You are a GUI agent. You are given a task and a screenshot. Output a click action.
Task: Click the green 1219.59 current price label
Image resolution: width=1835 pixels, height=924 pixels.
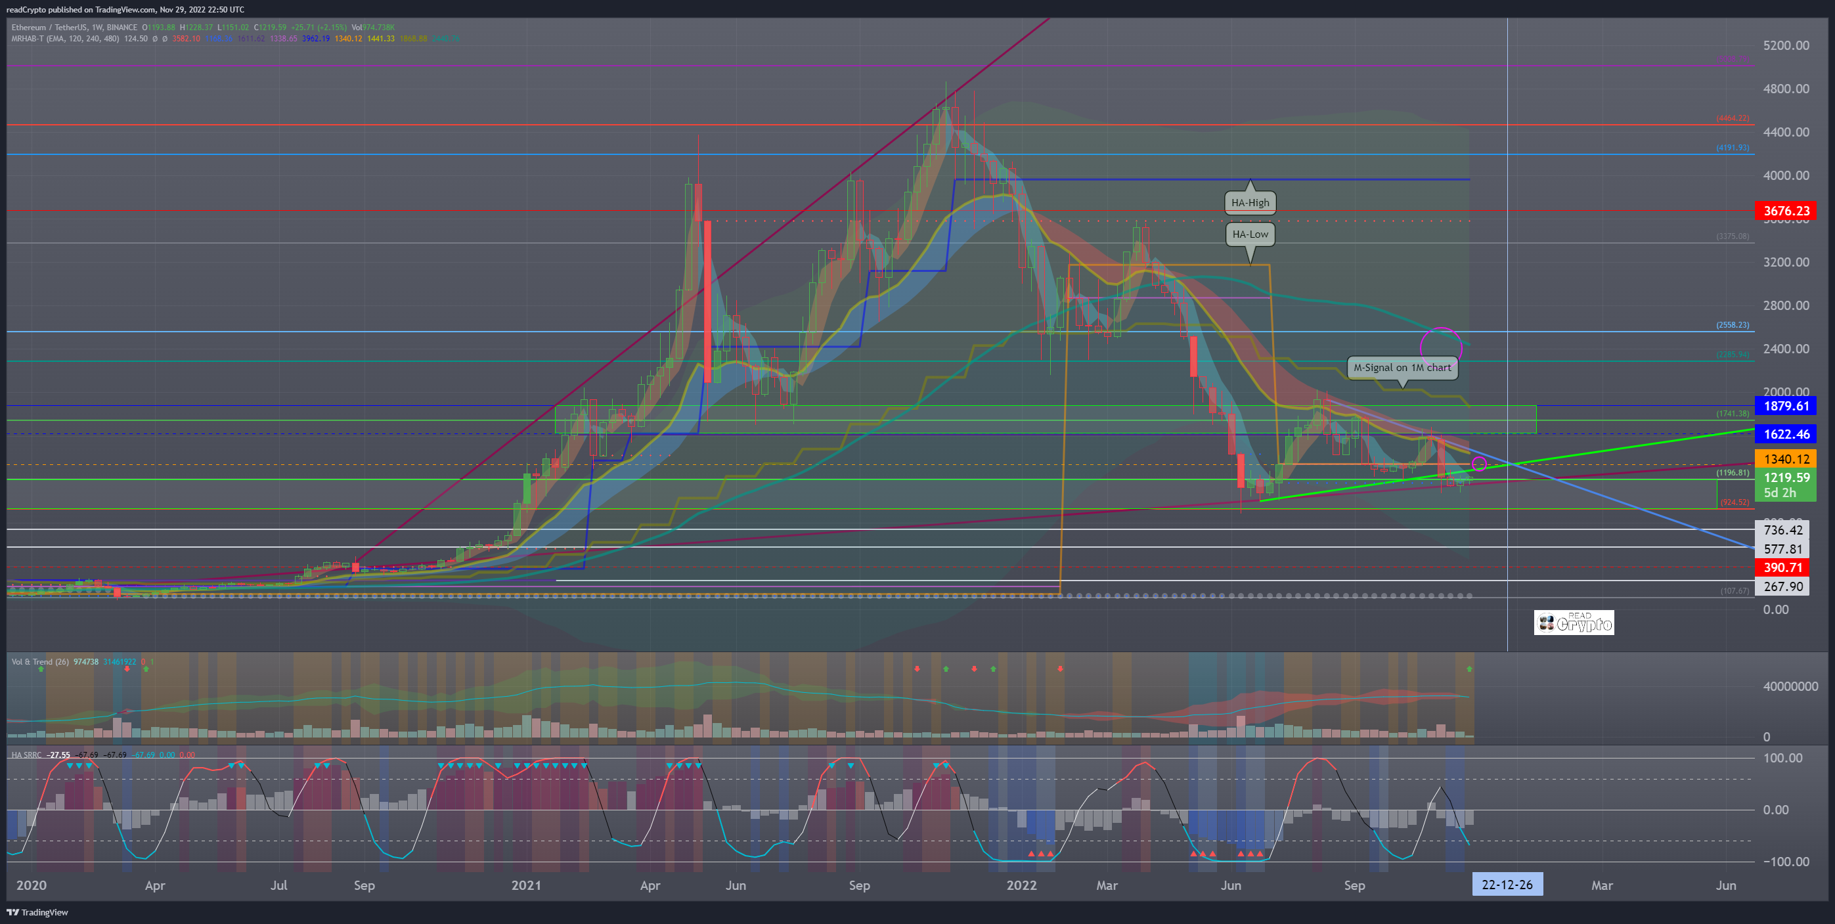coord(1786,477)
